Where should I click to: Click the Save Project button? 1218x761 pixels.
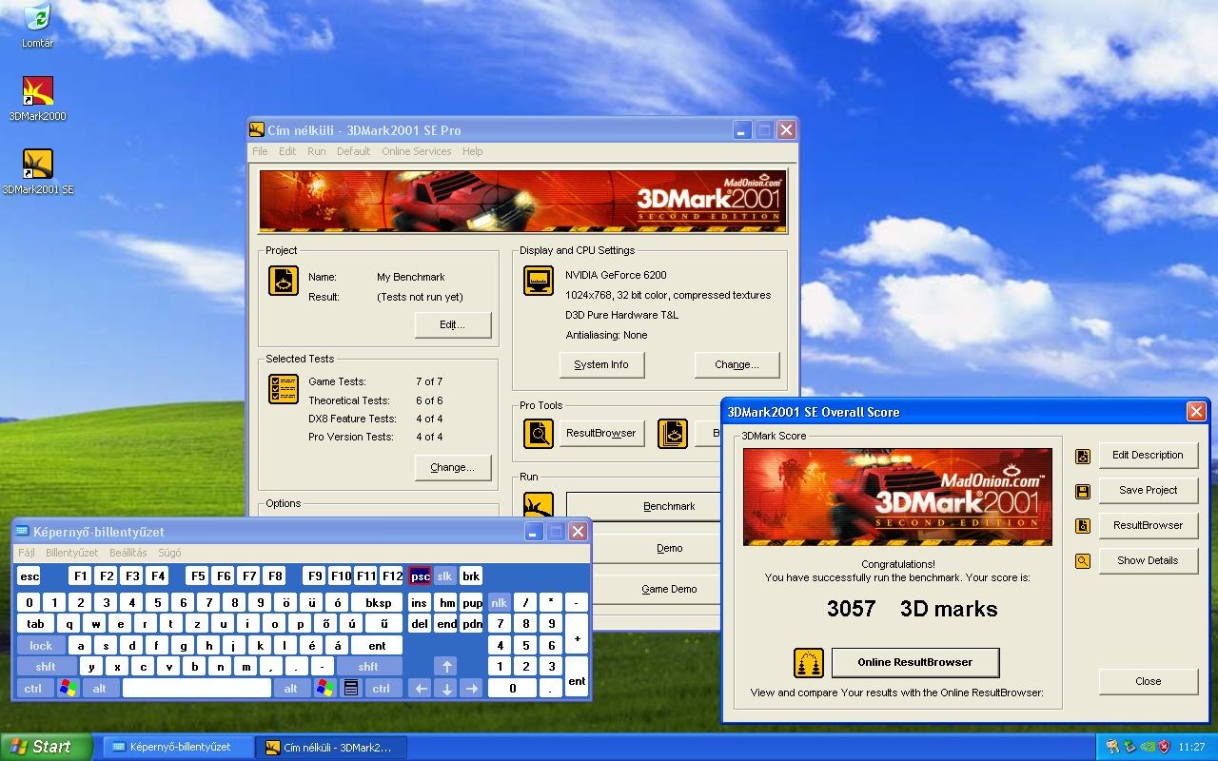point(1149,490)
